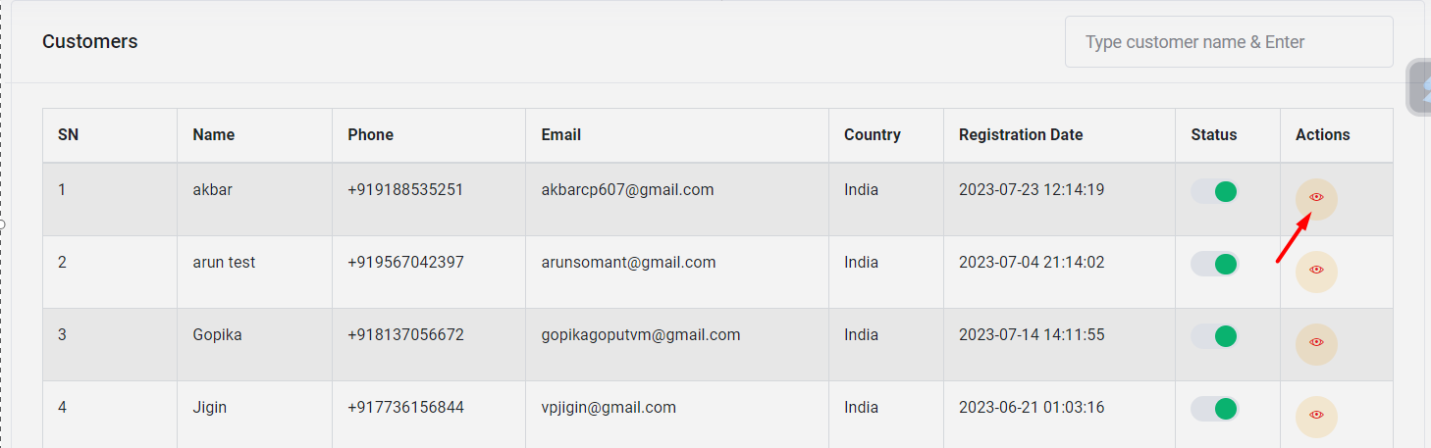Image resolution: width=1431 pixels, height=448 pixels.
Task: Click the Registration Date column header
Action: coord(1021,135)
